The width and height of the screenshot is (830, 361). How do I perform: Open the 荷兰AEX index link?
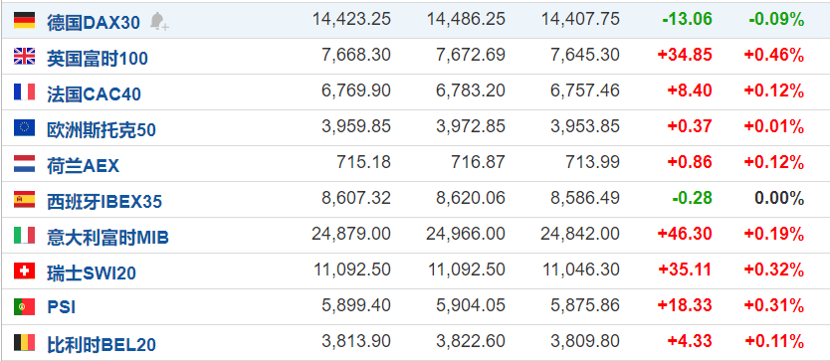point(84,166)
